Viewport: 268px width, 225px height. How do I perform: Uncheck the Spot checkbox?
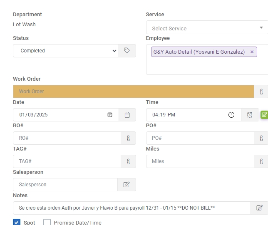17,223
